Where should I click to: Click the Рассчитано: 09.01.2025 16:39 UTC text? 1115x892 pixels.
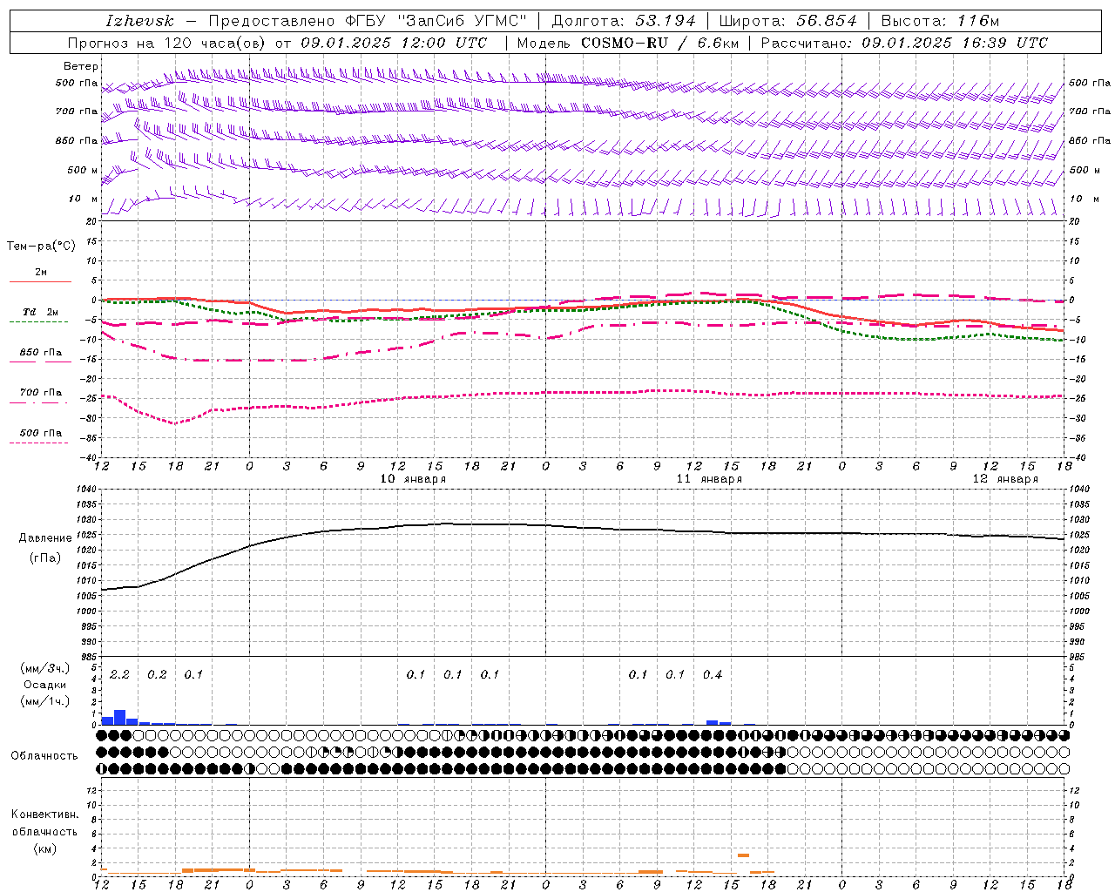tap(904, 43)
